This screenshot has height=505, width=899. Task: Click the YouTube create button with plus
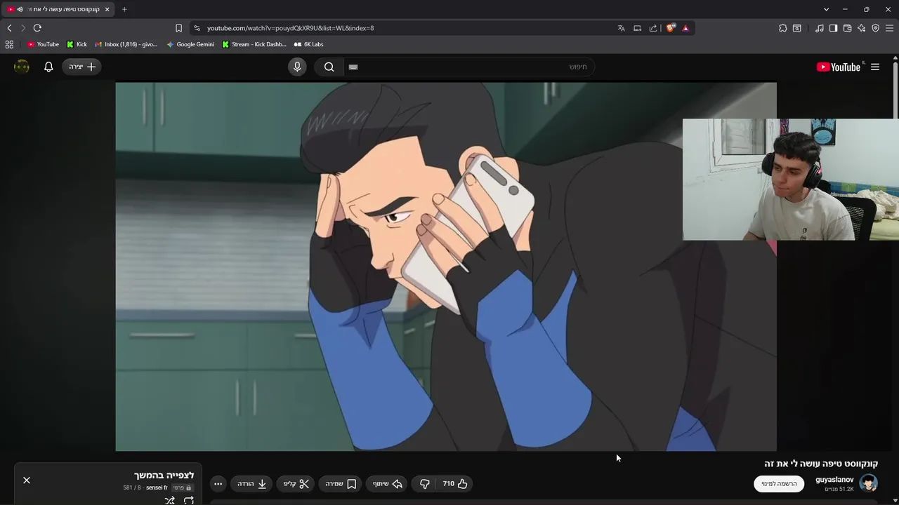point(81,67)
